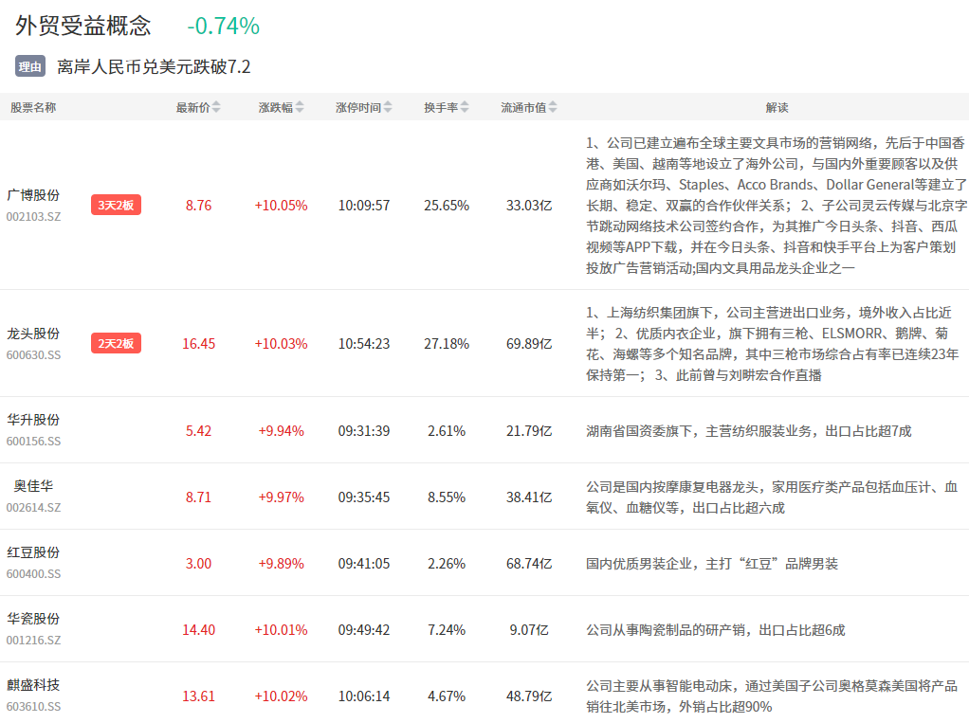The width and height of the screenshot is (969, 723).
Task: Click the +9.94% change value
Action: (282, 431)
